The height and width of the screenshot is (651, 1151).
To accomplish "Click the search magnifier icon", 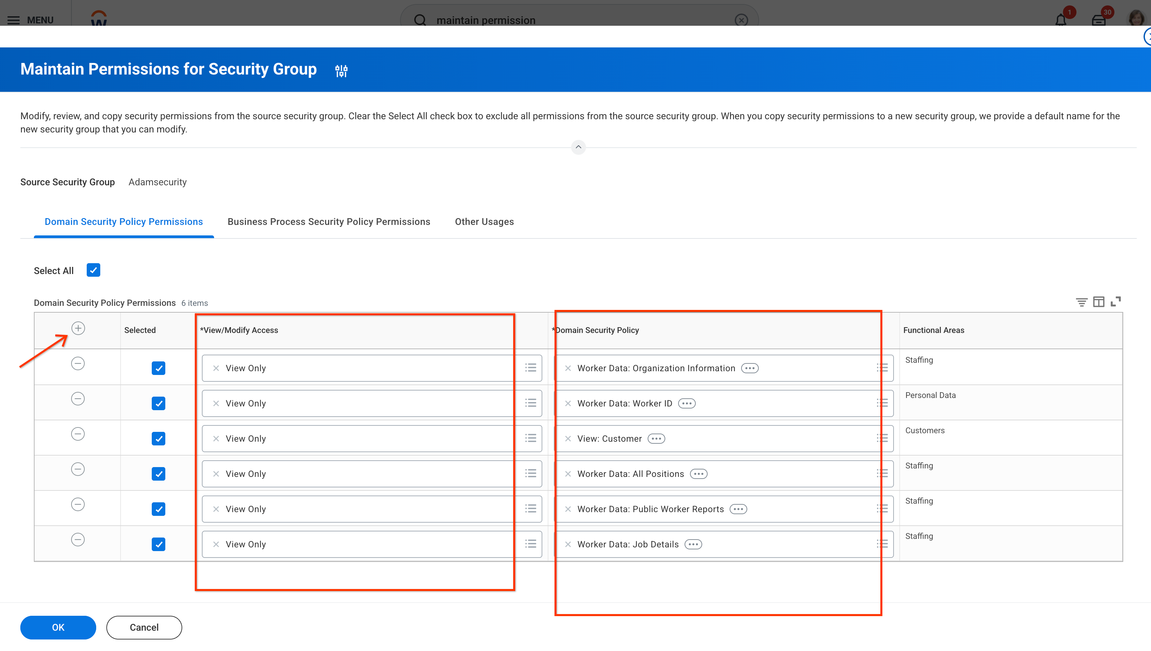I will [420, 20].
